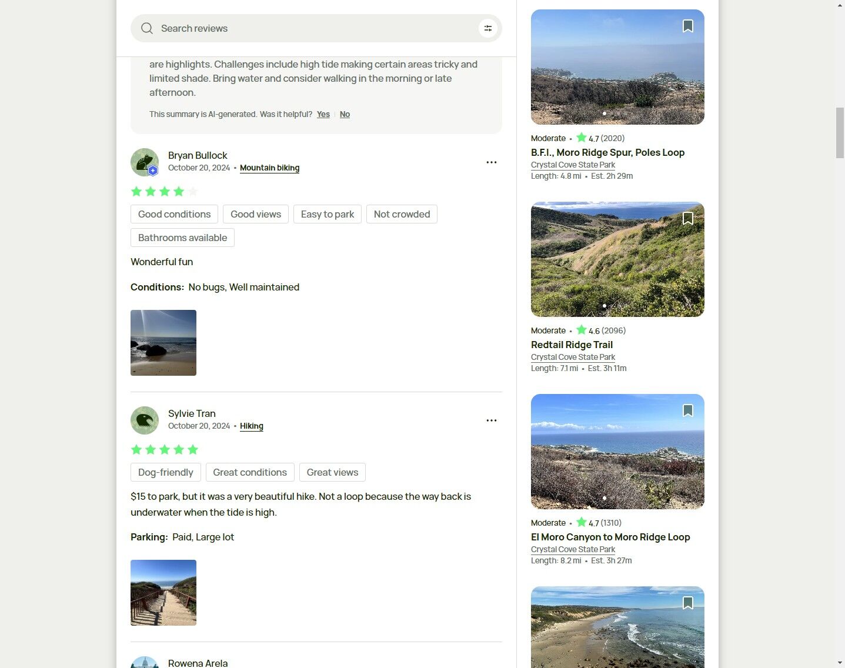The height and width of the screenshot is (668, 845).
Task: Open the Hiking activity link
Action: point(252,426)
